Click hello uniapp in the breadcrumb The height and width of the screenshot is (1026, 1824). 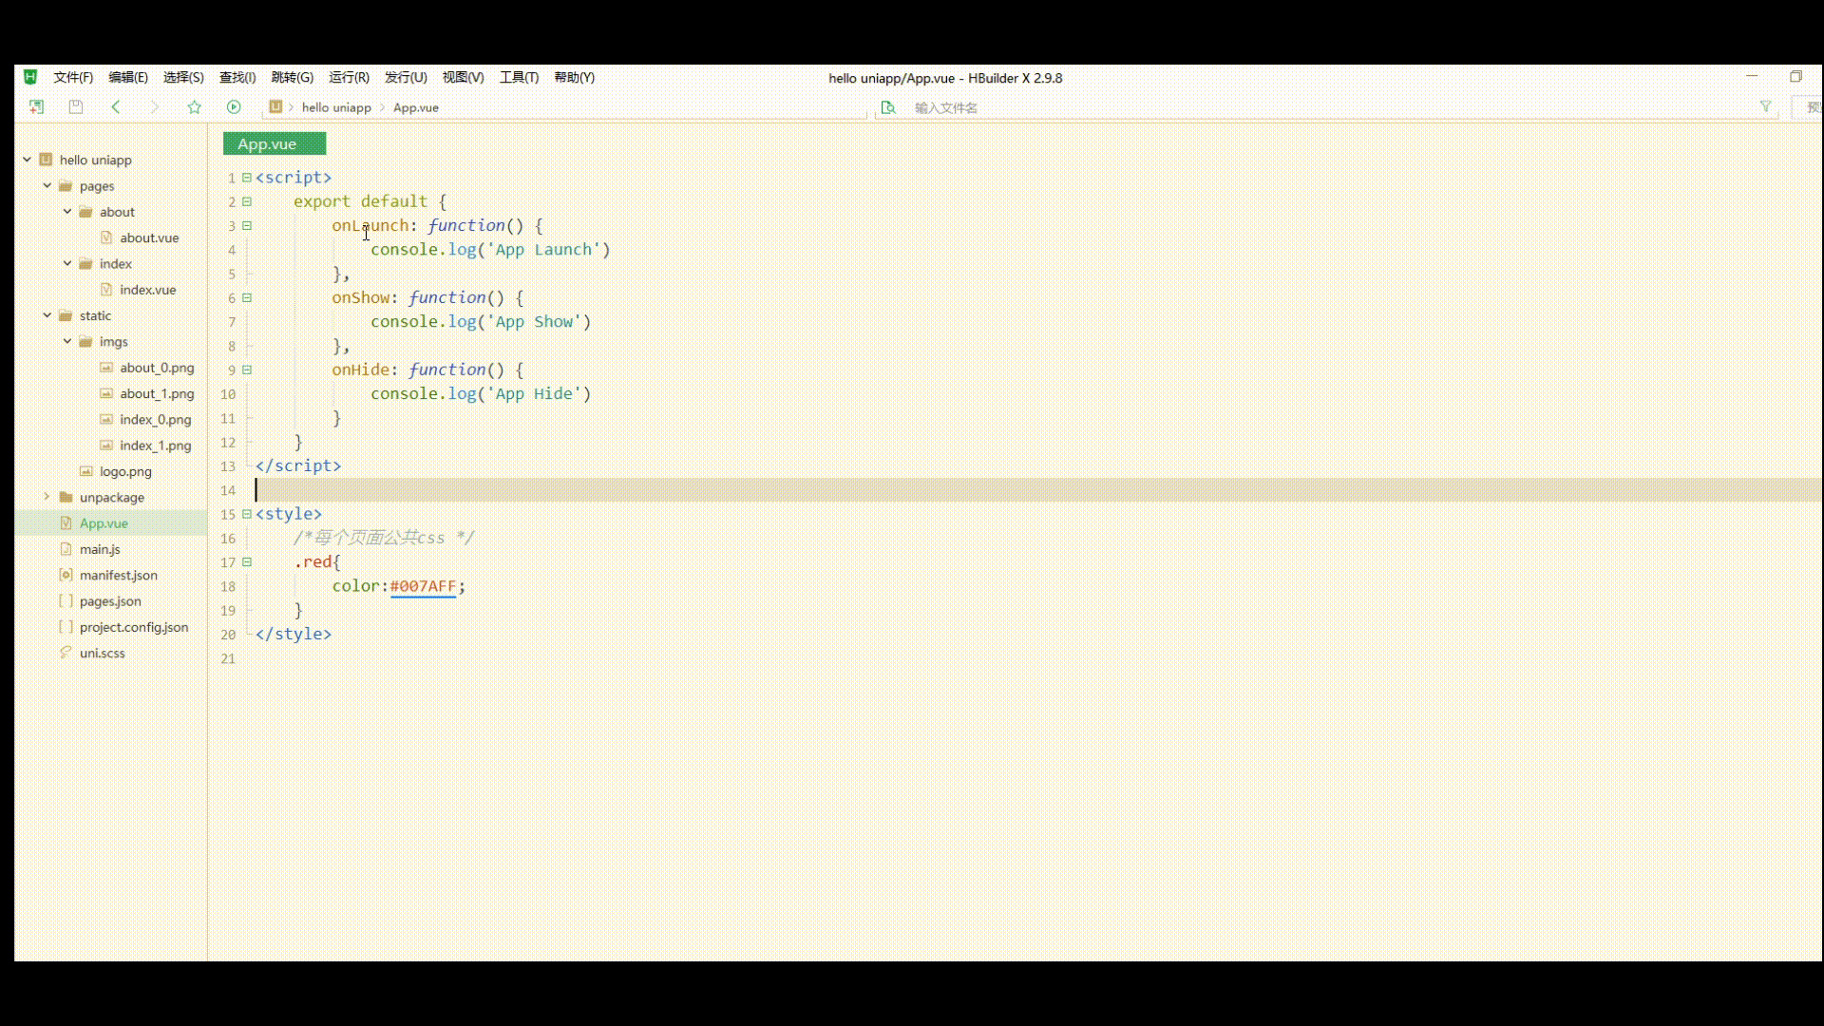(336, 107)
